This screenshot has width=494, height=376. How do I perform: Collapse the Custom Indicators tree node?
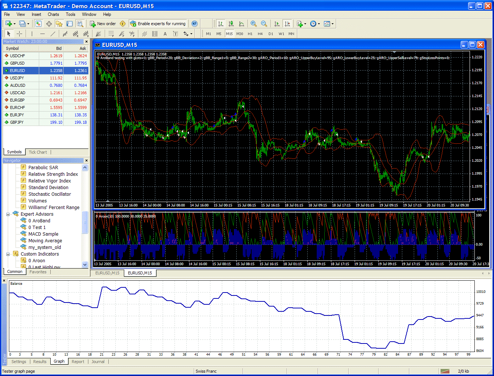[x=8, y=254]
